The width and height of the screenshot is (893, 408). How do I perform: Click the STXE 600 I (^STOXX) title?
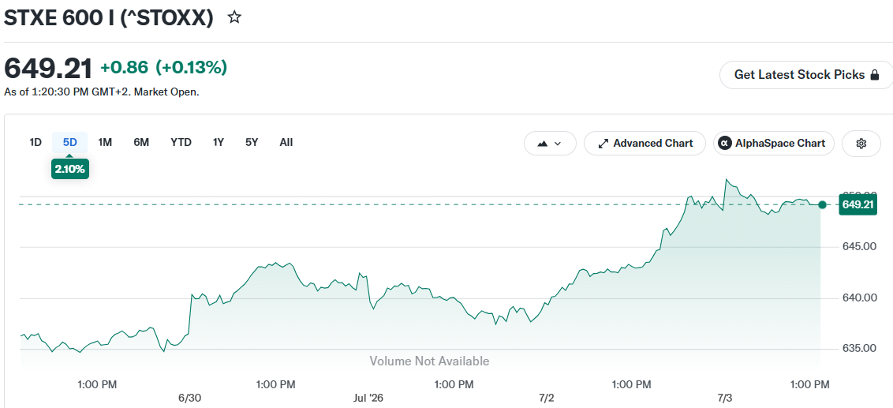click(109, 17)
